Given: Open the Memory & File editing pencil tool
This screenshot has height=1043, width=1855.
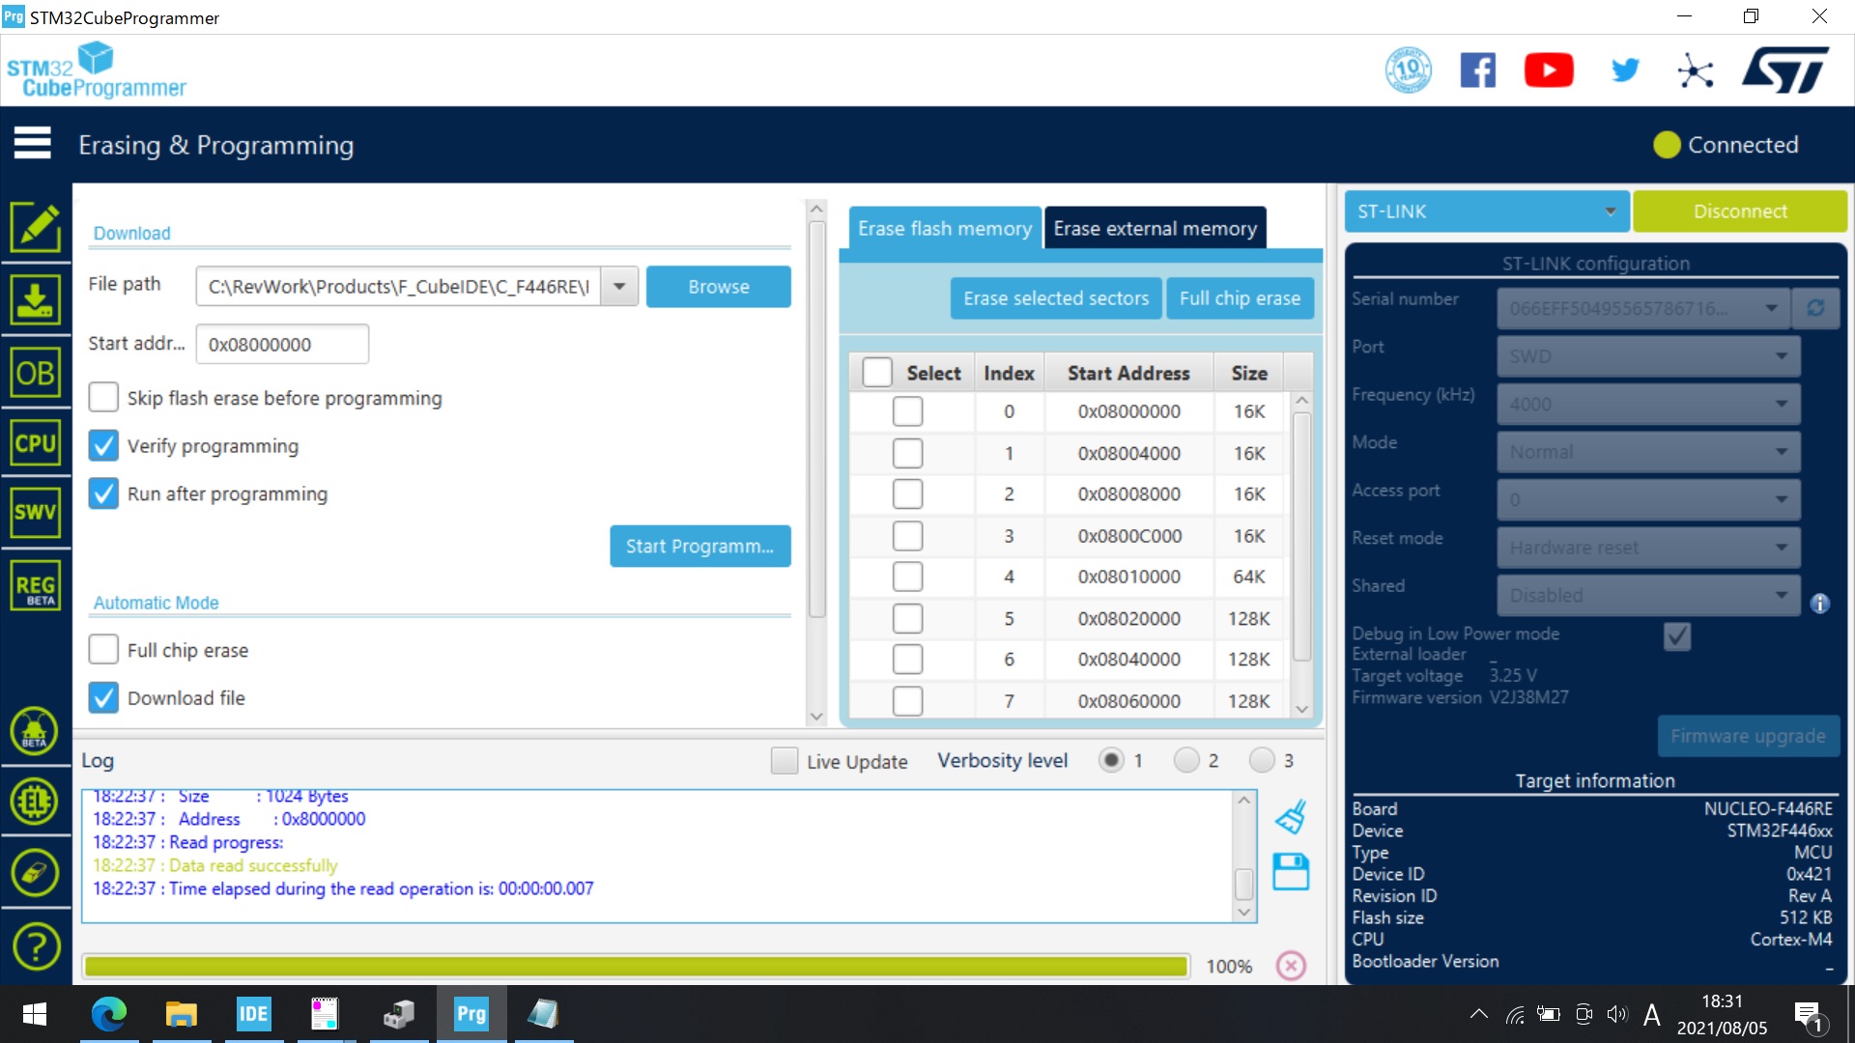Looking at the screenshot, I should 36,228.
